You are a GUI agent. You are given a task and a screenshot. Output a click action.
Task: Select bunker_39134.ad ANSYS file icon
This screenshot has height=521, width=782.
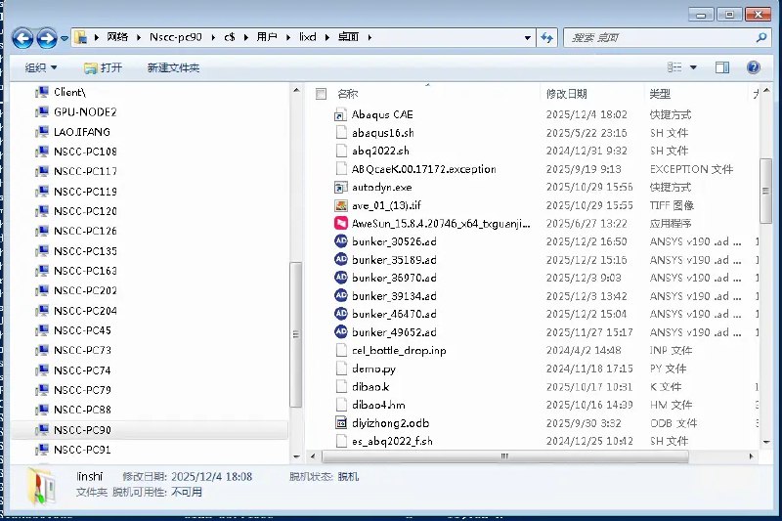pyautogui.click(x=341, y=295)
